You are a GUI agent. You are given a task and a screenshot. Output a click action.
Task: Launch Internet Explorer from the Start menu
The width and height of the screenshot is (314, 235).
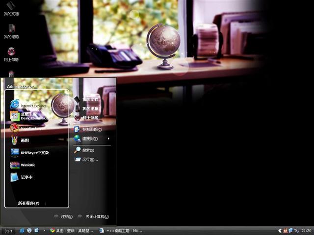28,104
